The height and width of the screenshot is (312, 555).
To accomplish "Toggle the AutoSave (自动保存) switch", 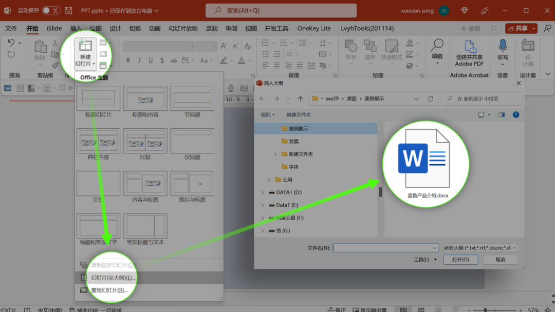I will tap(50, 10).
